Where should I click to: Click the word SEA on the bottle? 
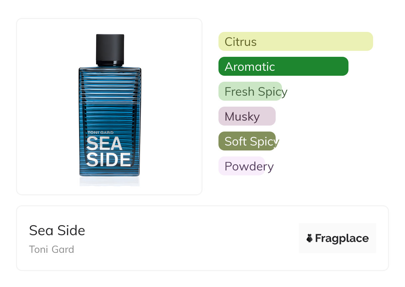click(x=104, y=144)
